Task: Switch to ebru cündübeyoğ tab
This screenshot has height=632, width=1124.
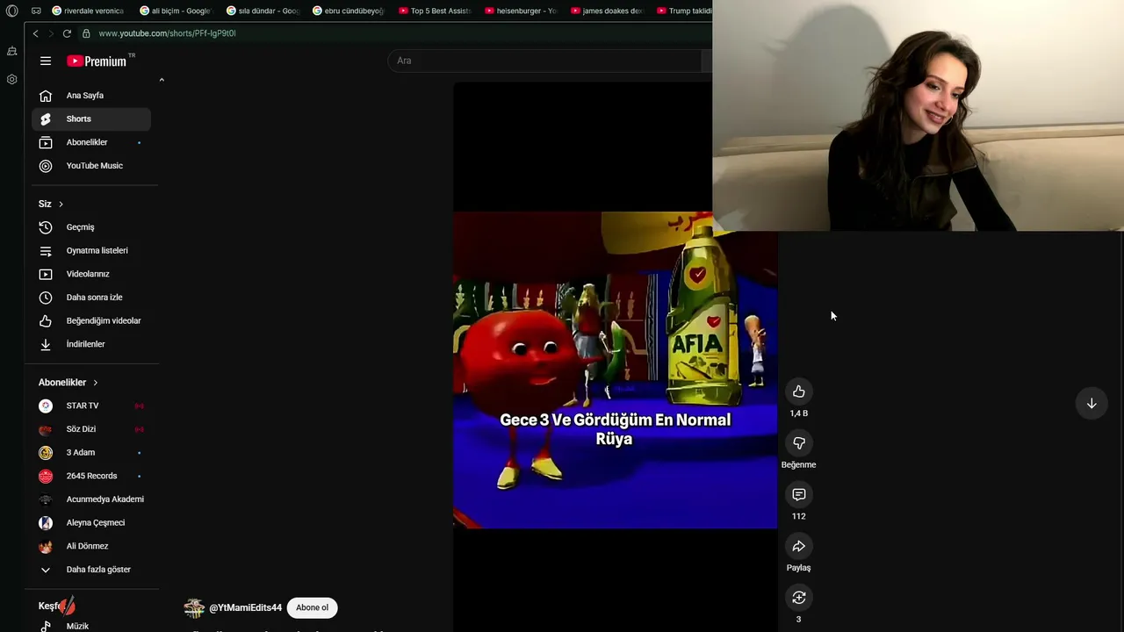Action: [348, 11]
